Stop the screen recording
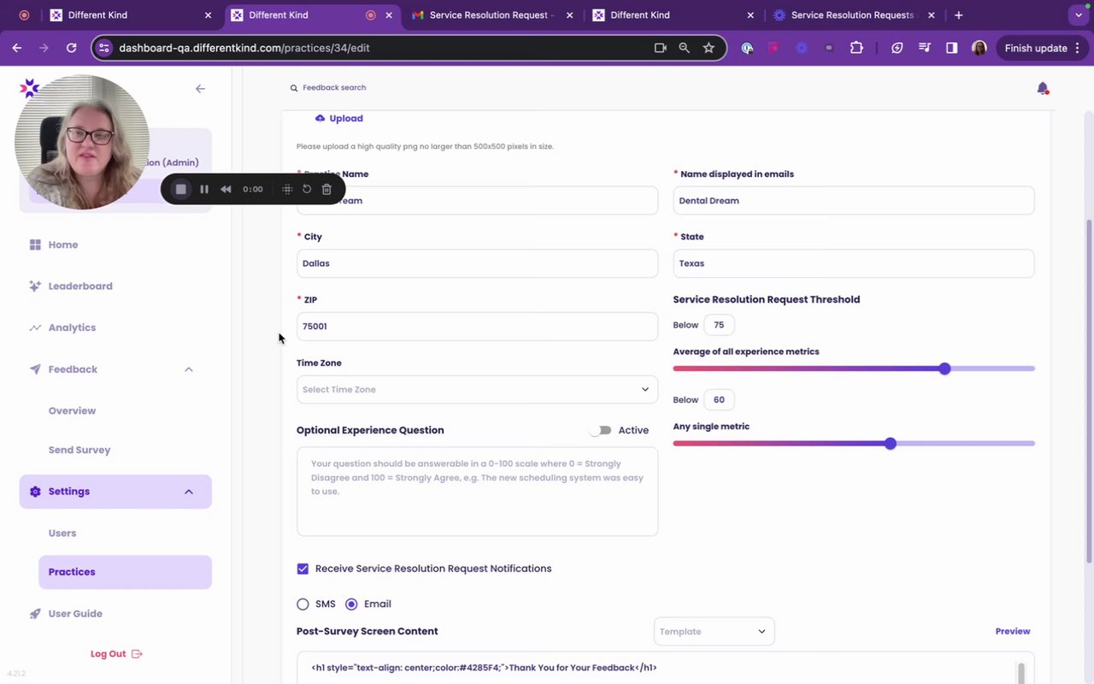Image resolution: width=1094 pixels, height=684 pixels. pyautogui.click(x=181, y=189)
